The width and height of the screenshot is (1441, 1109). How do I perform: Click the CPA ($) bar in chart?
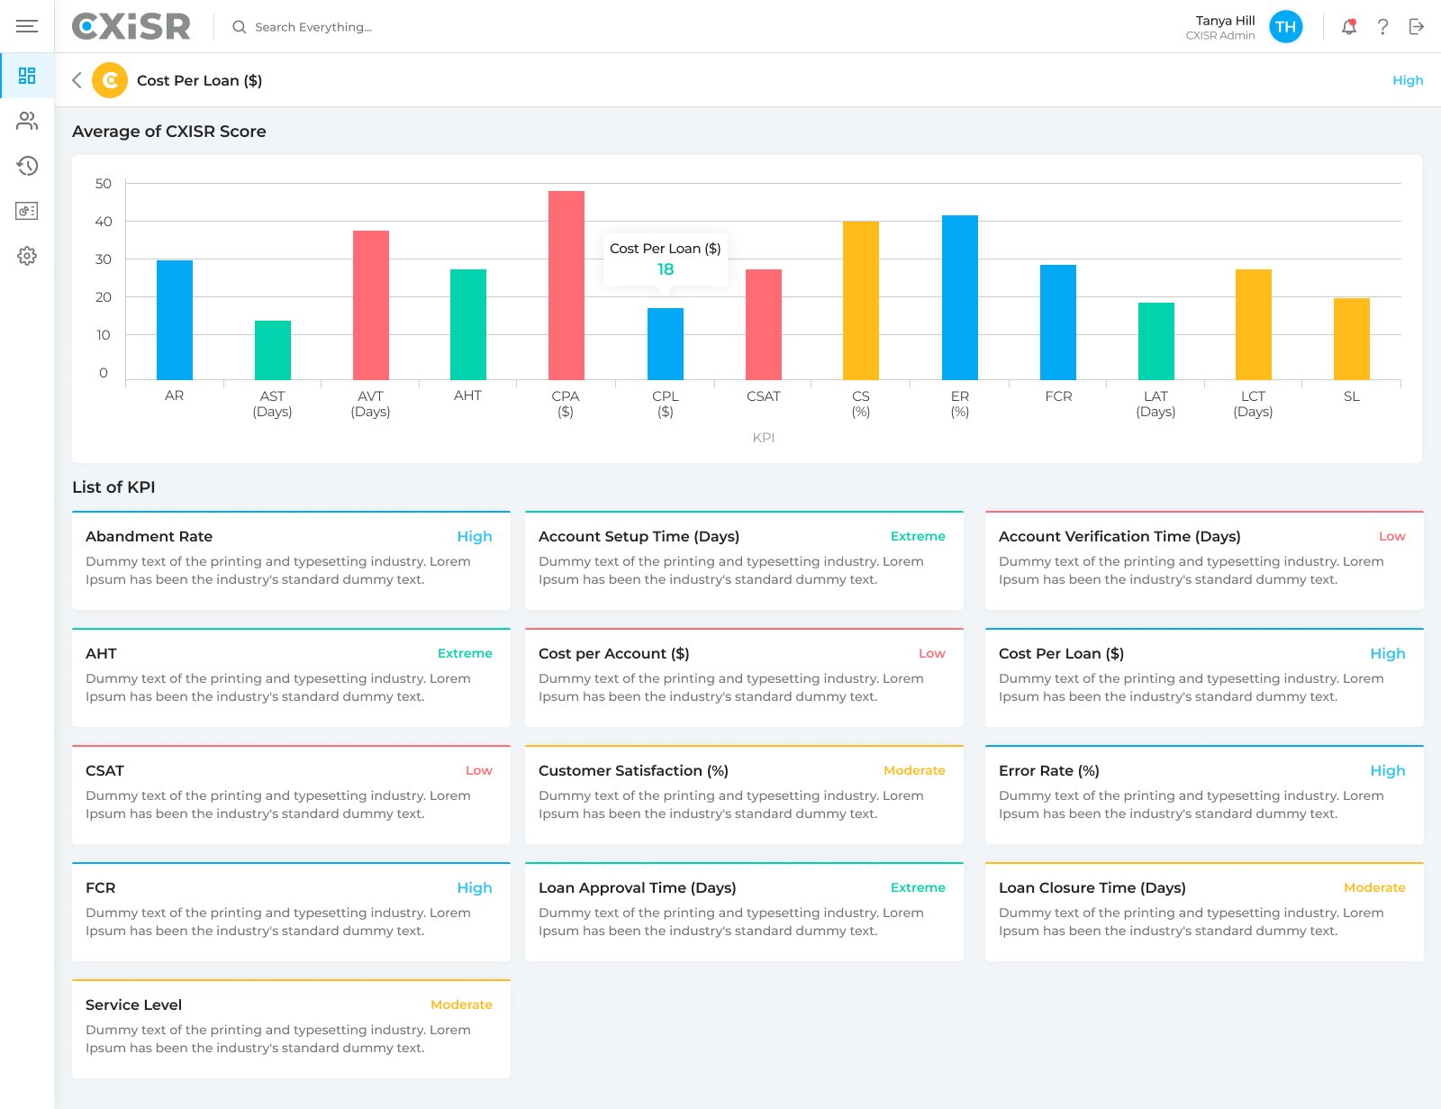pyautogui.click(x=566, y=285)
